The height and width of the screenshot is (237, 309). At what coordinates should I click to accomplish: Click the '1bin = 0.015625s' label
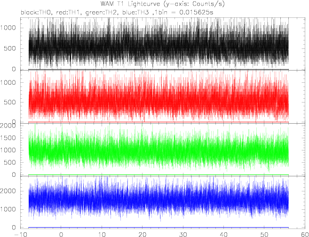(x=184, y=13)
